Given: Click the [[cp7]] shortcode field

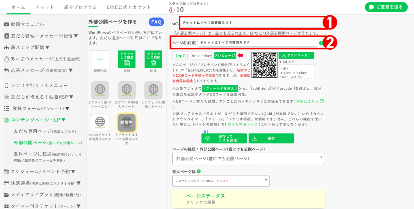Looking at the screenshot, I should (x=182, y=56).
